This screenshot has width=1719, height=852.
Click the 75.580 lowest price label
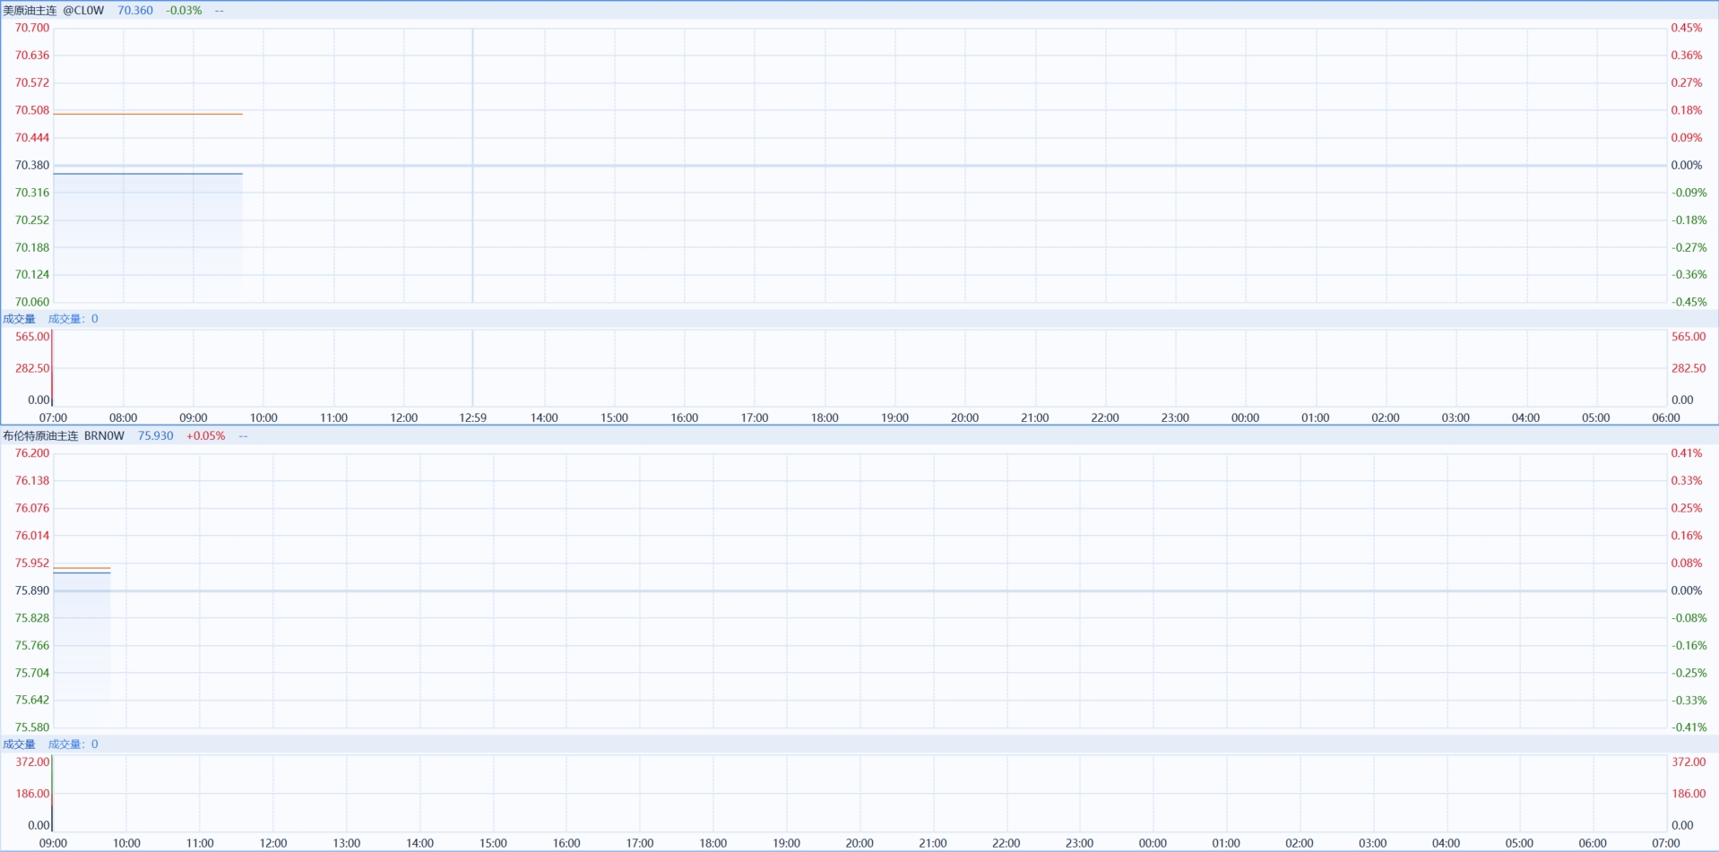(x=32, y=727)
